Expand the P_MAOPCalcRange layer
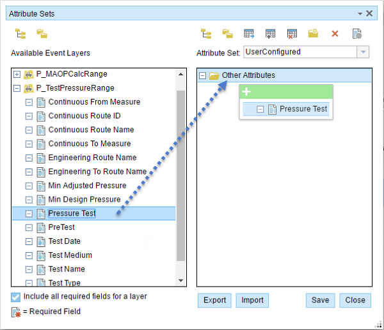Viewport: 384px width, 330px height. coord(17,74)
